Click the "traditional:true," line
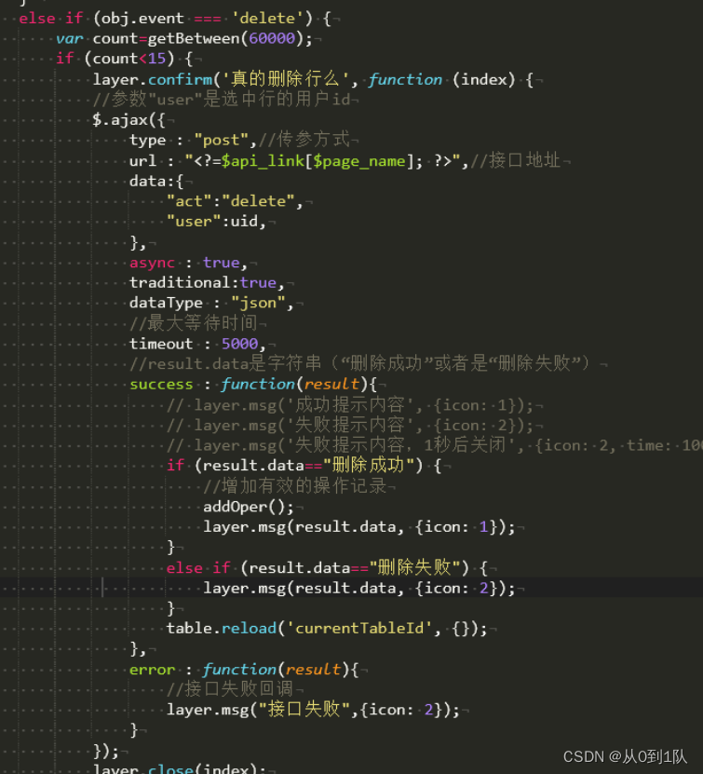 coord(208,283)
